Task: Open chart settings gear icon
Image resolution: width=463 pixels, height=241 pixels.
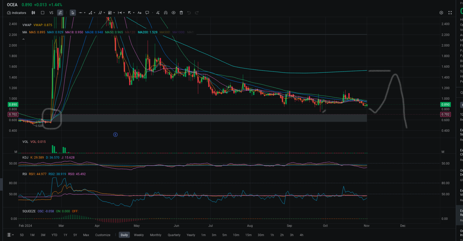Action: [x=441, y=13]
